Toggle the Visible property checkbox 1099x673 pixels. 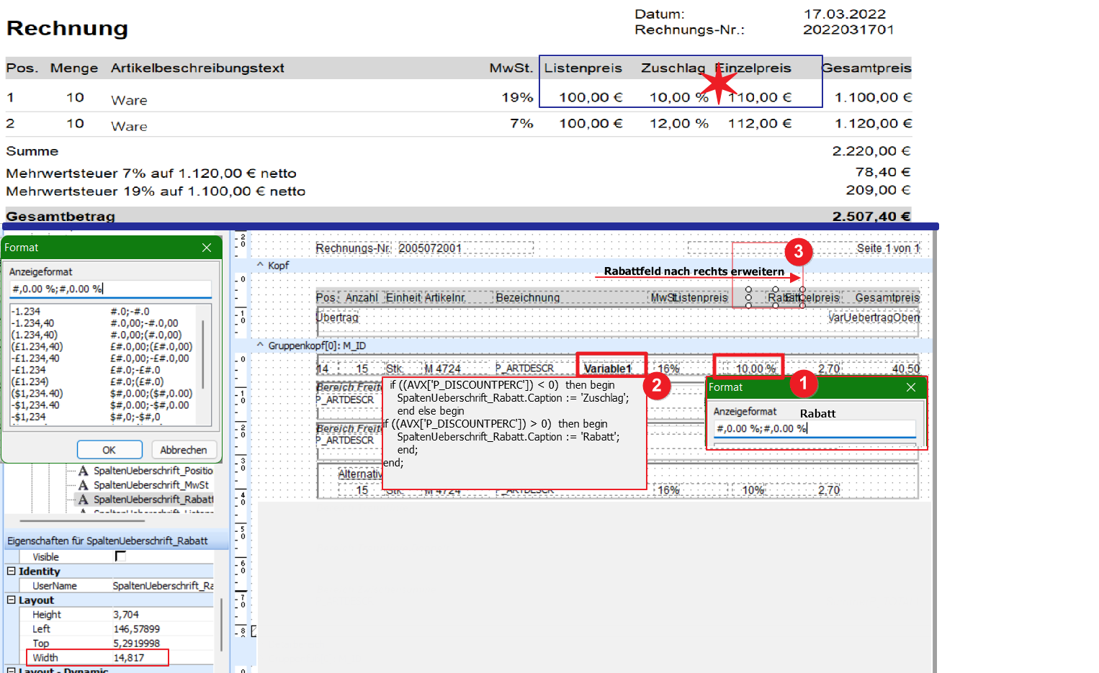(x=120, y=556)
